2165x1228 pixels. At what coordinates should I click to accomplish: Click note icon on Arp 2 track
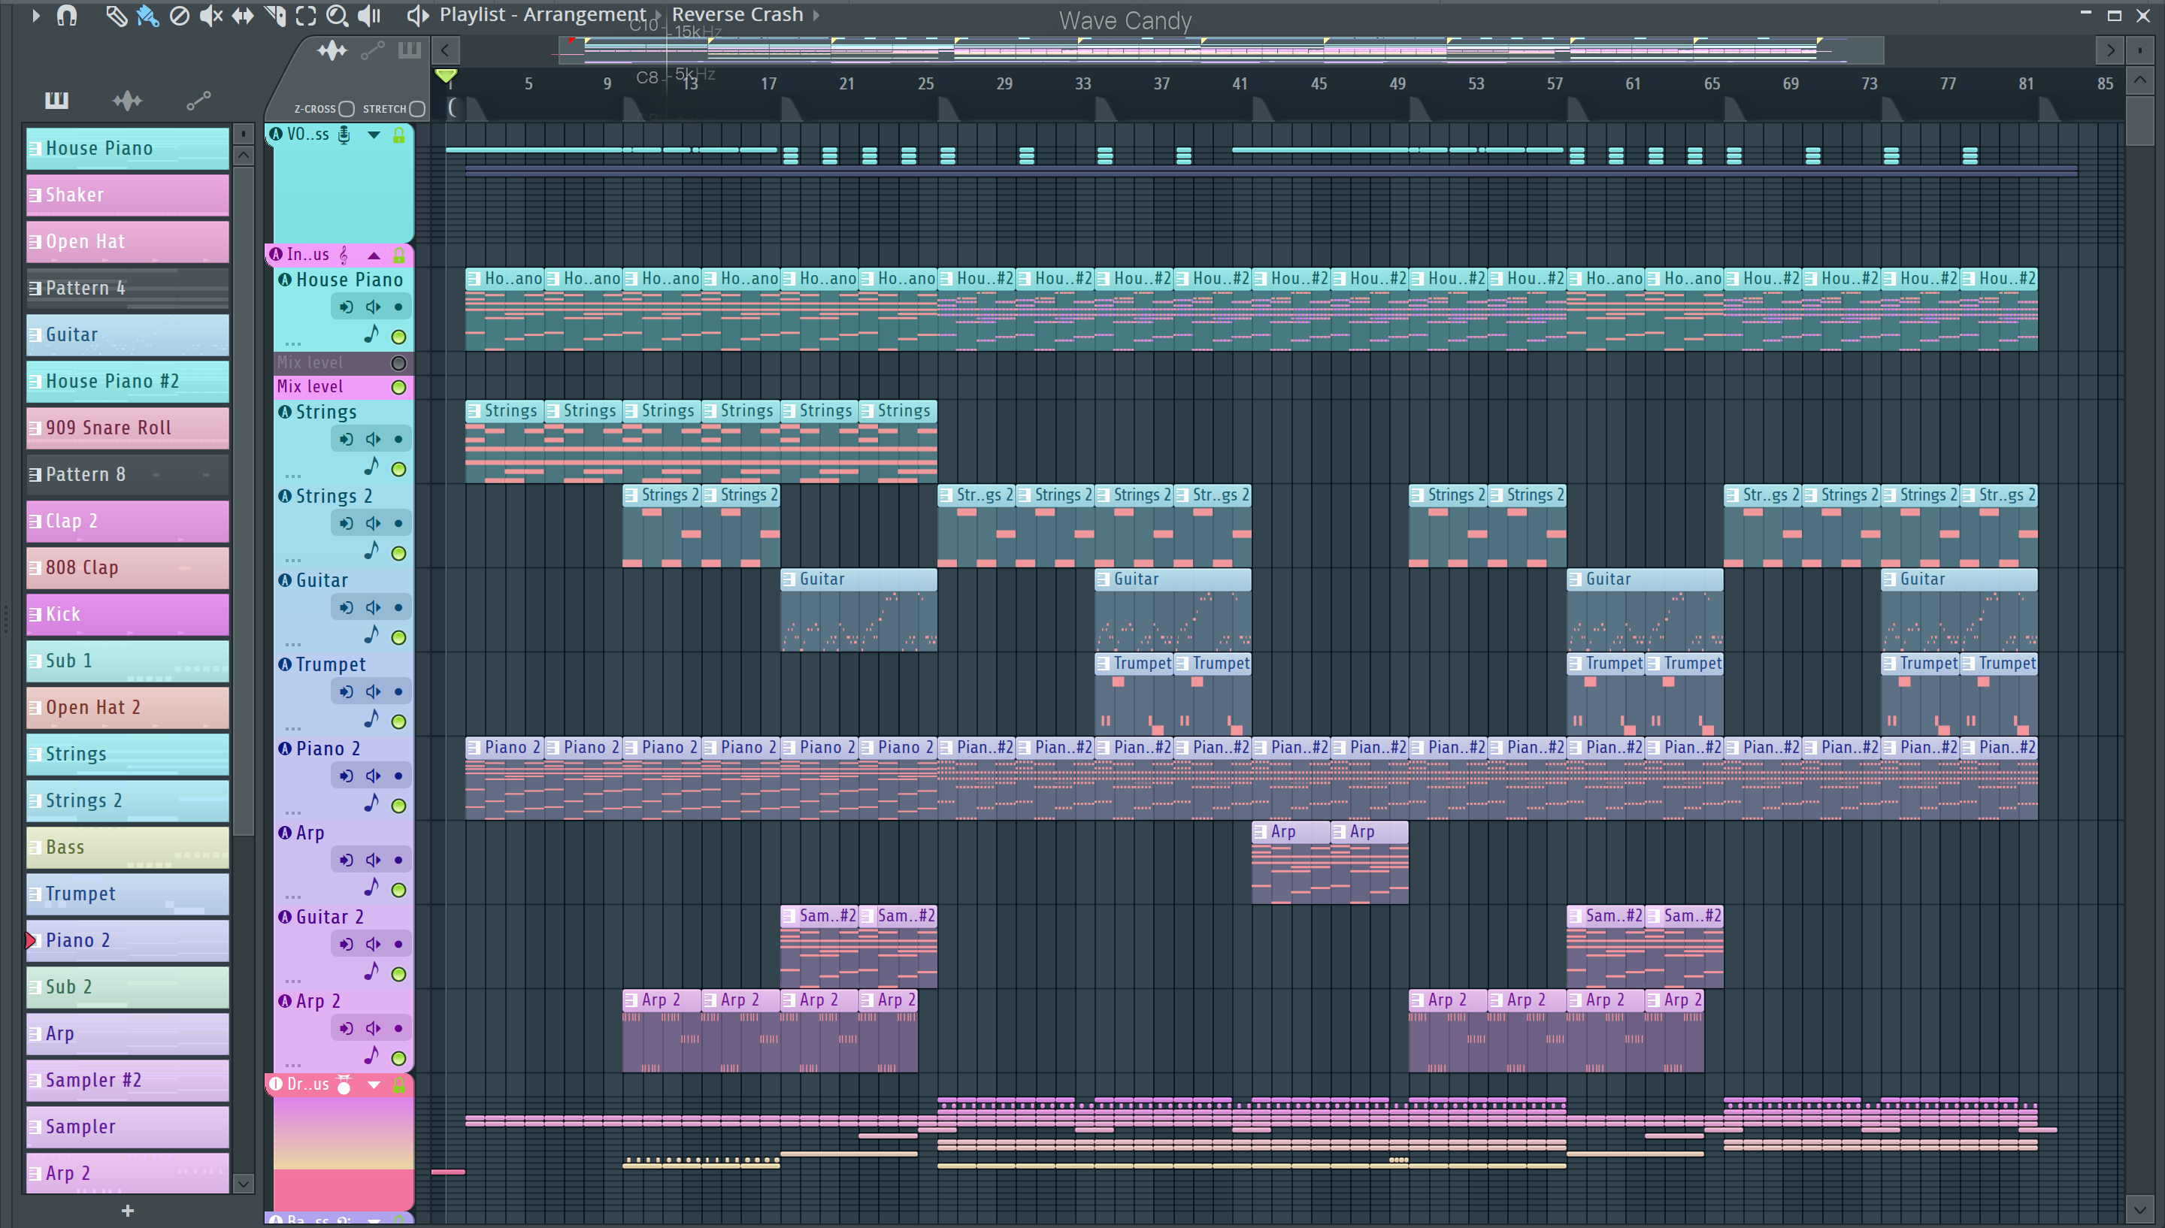(371, 1055)
